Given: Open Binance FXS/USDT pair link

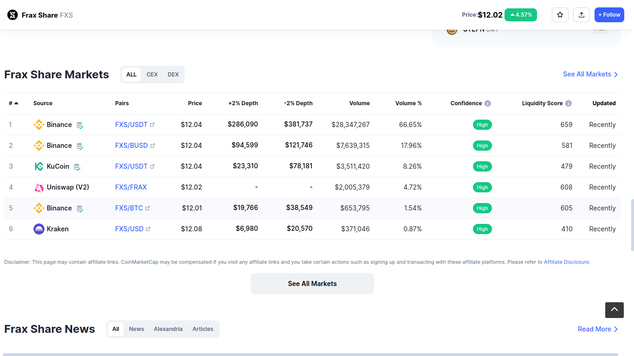Looking at the screenshot, I should [135, 125].
